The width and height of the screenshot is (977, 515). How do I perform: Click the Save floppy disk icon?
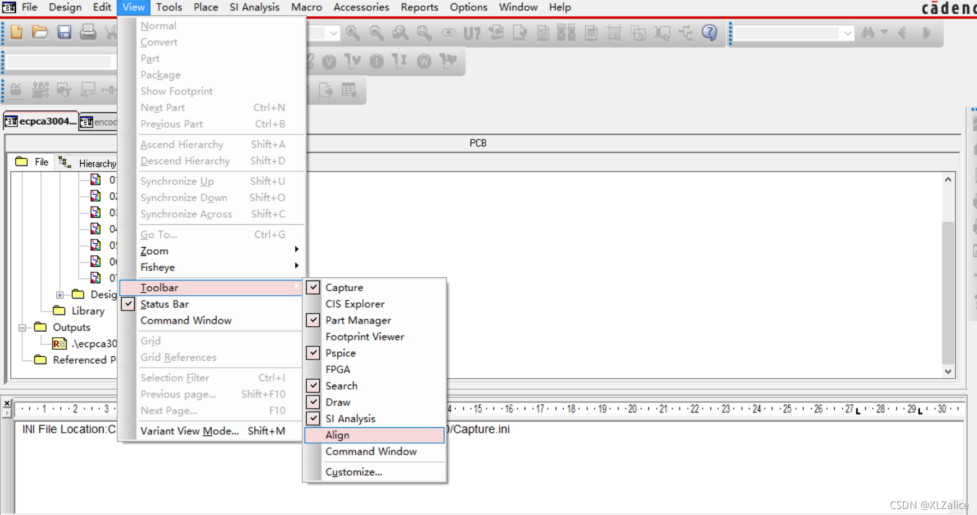pos(64,32)
